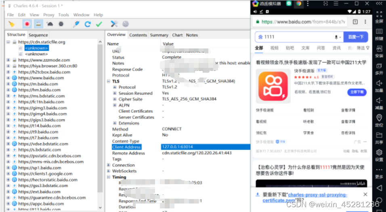The height and width of the screenshot is (212, 386).
Task: Open the browser three-dot overflow menu
Action: point(365,22)
